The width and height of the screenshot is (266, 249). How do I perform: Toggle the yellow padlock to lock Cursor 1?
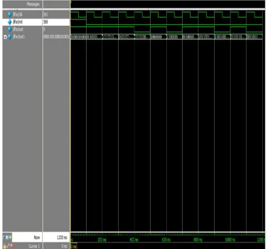click(x=5, y=246)
